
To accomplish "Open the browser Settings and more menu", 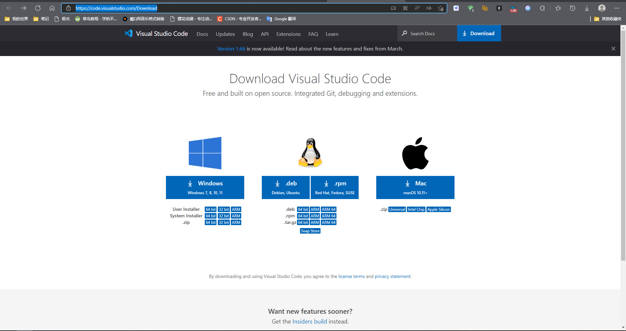I will (617, 8).
